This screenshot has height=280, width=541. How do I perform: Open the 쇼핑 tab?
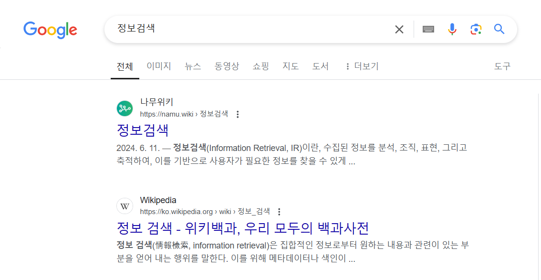pos(261,66)
